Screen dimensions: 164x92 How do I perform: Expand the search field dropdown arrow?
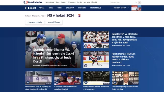(x=137, y=3)
